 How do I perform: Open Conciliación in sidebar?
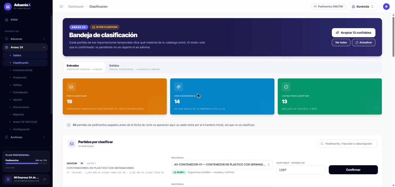tap(25, 92)
